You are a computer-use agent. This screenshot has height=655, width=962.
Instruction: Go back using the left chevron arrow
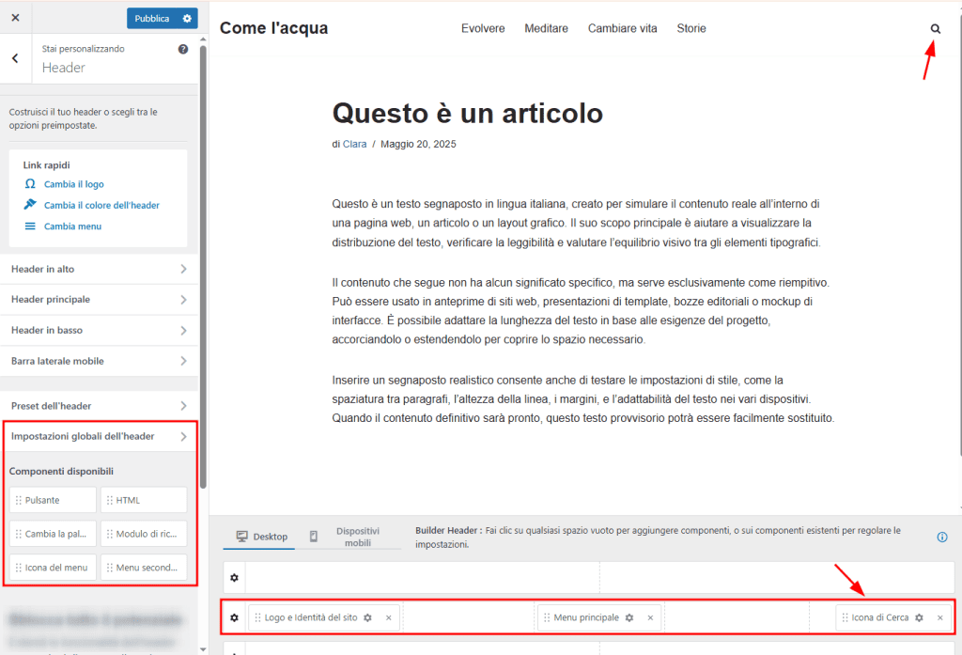click(15, 58)
